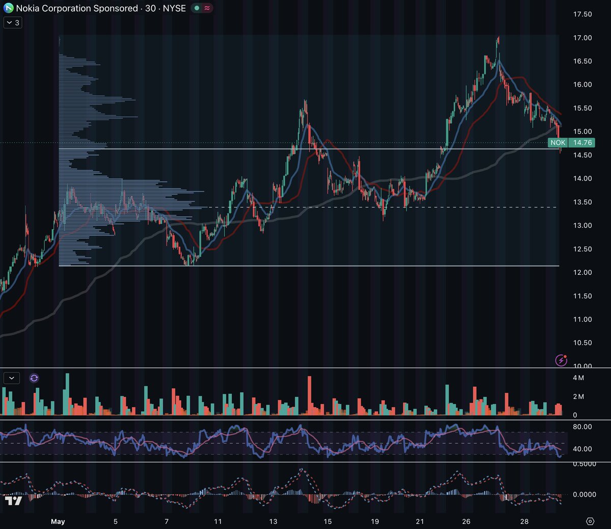
Task: Click the 12.00 price scale label
Action: click(582, 272)
